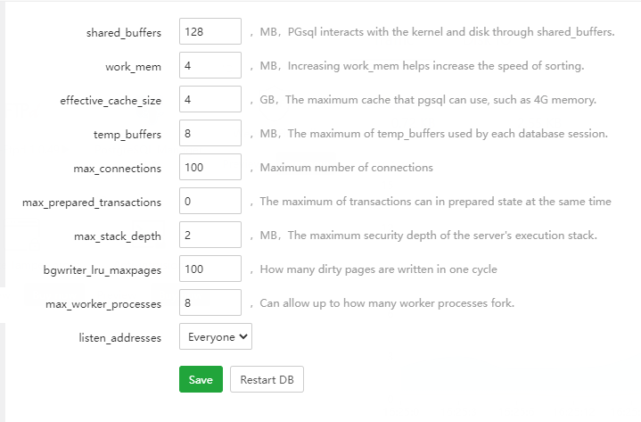Click the listen_addresses label
641x422 pixels.
(120, 338)
